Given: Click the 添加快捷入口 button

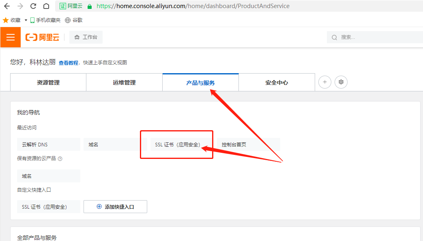Looking at the screenshot, I should click(x=115, y=207).
